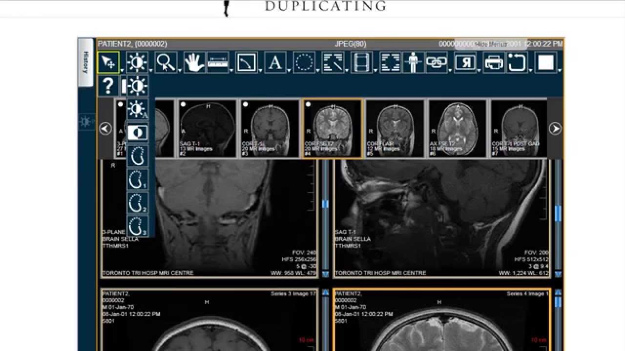Screen dimensions: 625x351
Task: Expand the text annotation dropdown arrow
Action: [289, 71]
